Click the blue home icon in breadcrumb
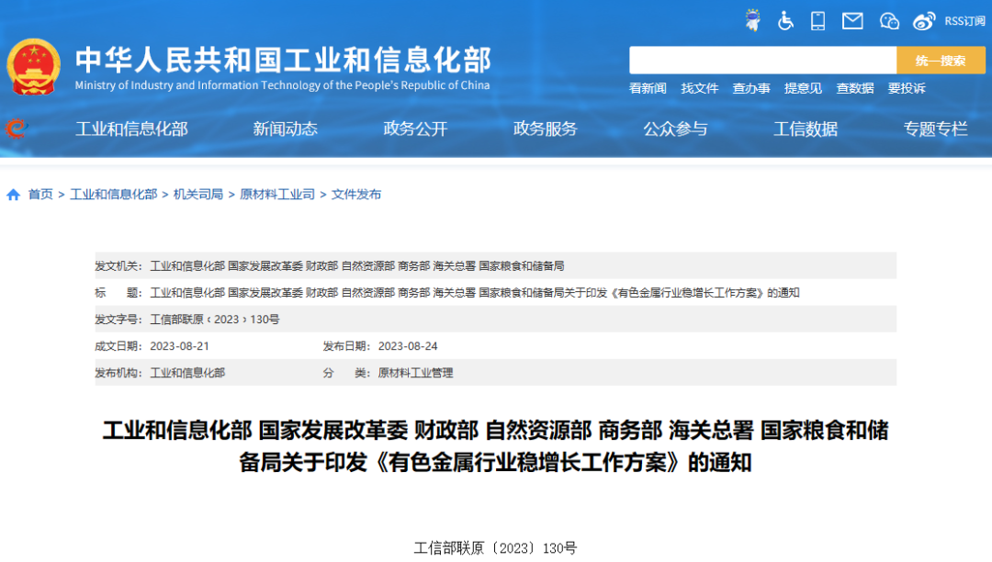This screenshot has width=992, height=562. [13, 195]
